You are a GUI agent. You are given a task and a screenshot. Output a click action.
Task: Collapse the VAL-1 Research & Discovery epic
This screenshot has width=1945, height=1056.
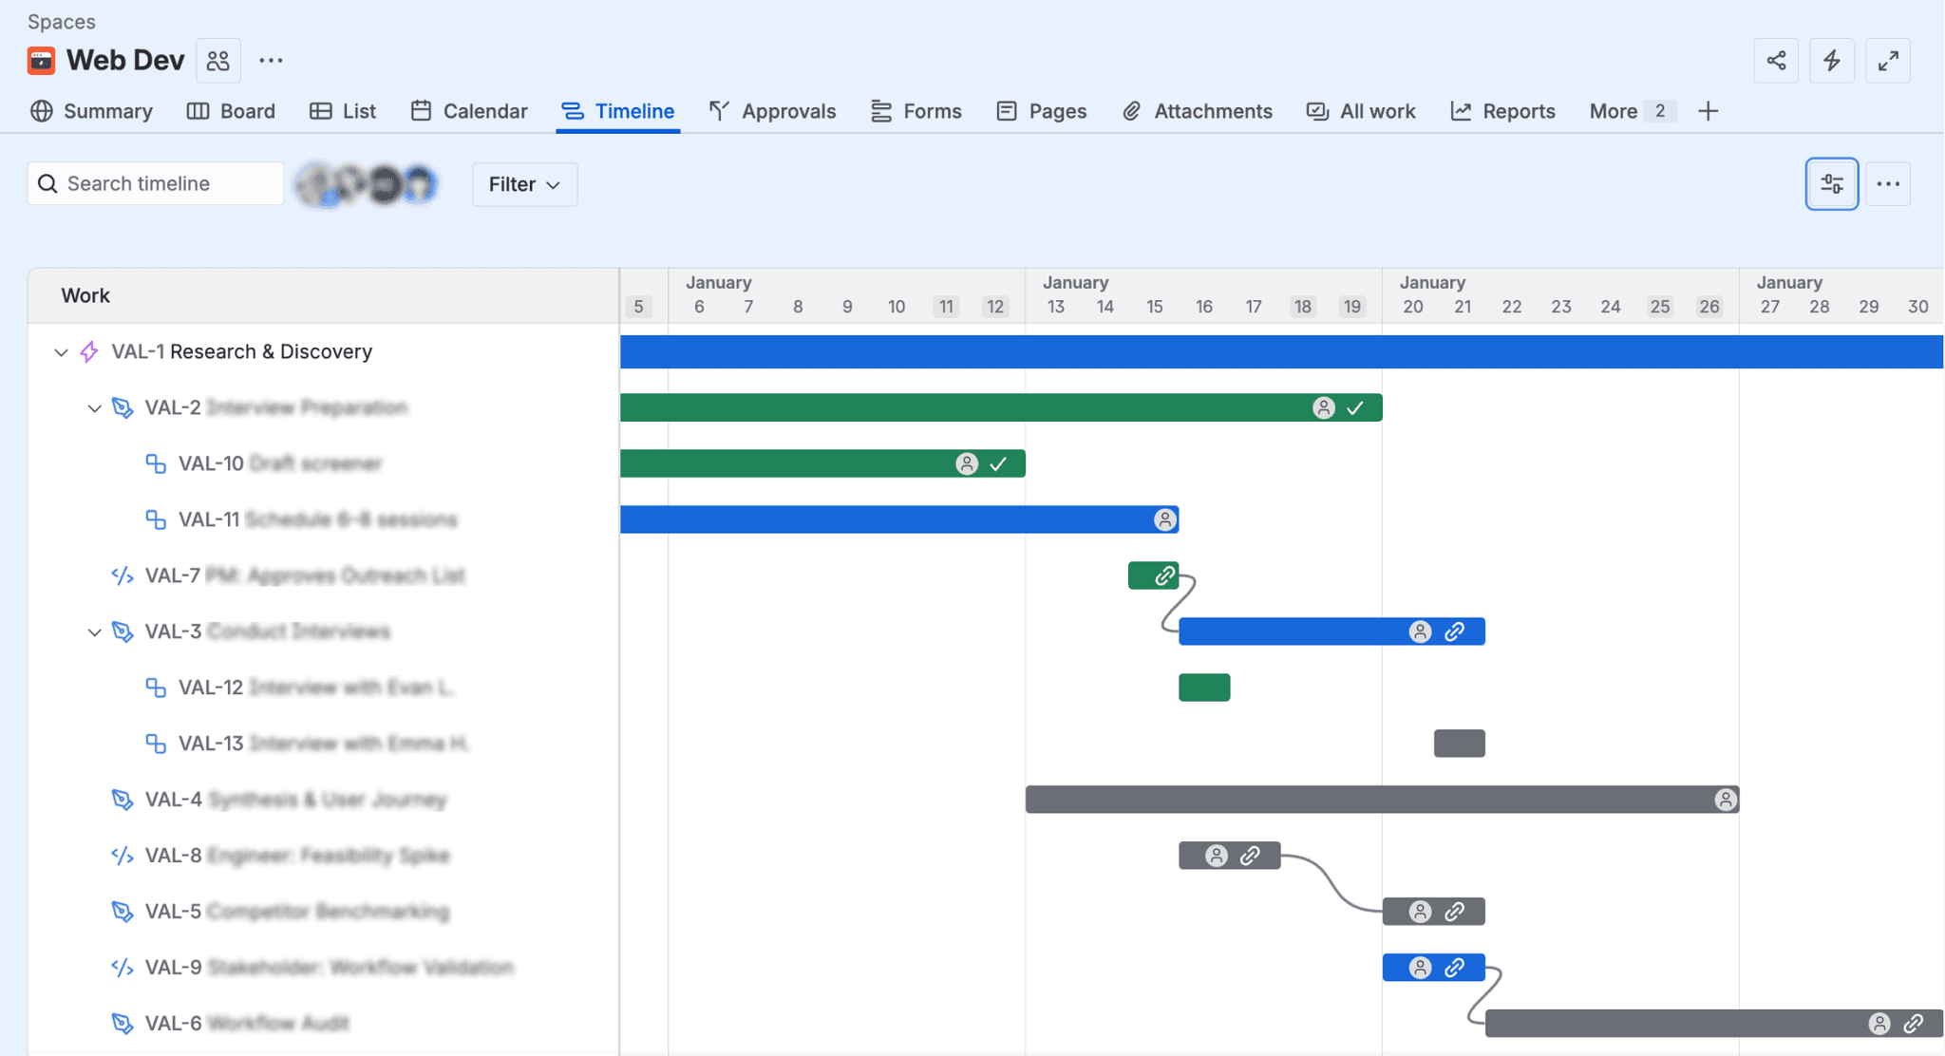click(61, 352)
